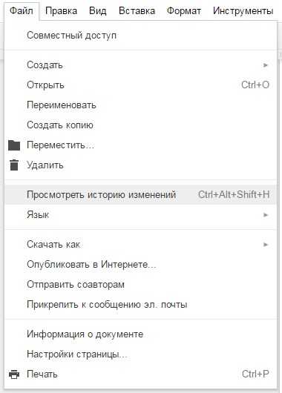Close the Файл menu tab

[x=22, y=11]
